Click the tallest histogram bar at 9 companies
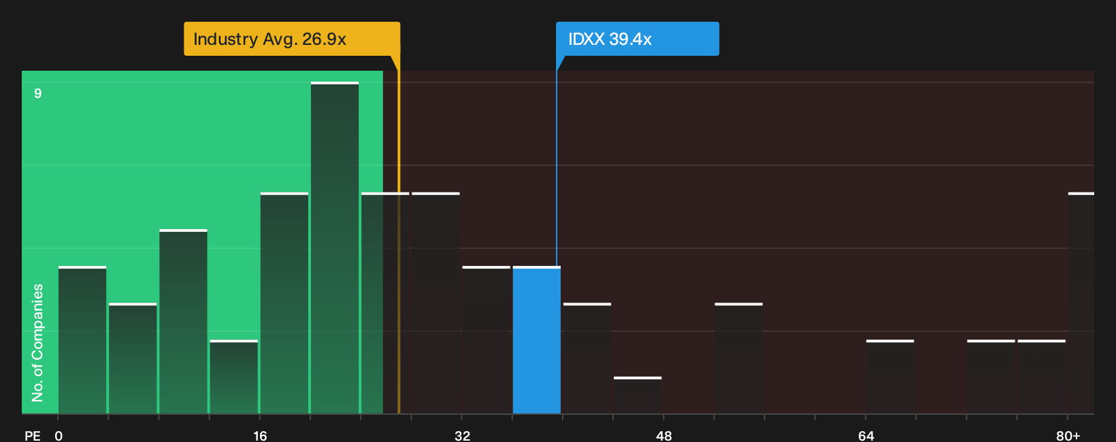Viewport: 1116px width, 442px height. click(x=335, y=248)
